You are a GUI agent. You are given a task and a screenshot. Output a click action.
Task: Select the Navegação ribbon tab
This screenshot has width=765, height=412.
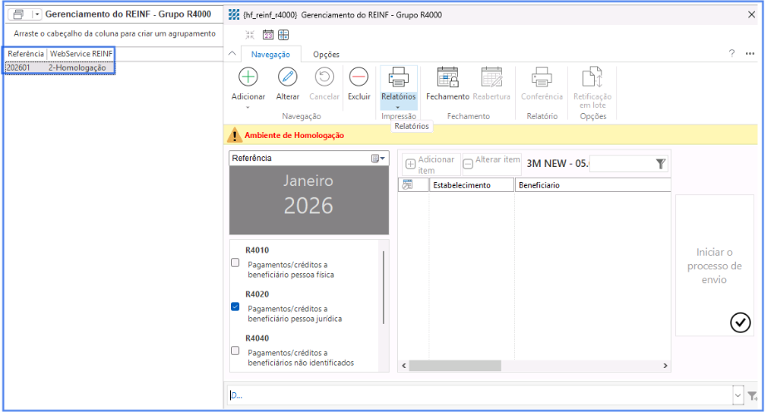(x=270, y=54)
